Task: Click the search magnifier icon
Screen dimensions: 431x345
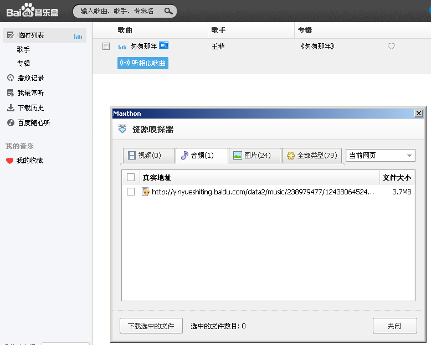Action: coord(168,11)
